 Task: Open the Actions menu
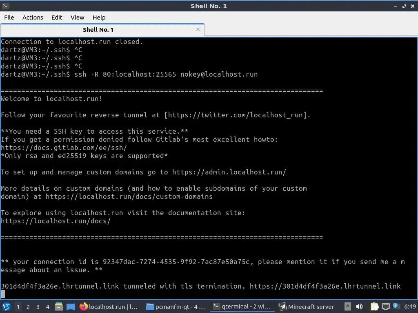(x=33, y=17)
